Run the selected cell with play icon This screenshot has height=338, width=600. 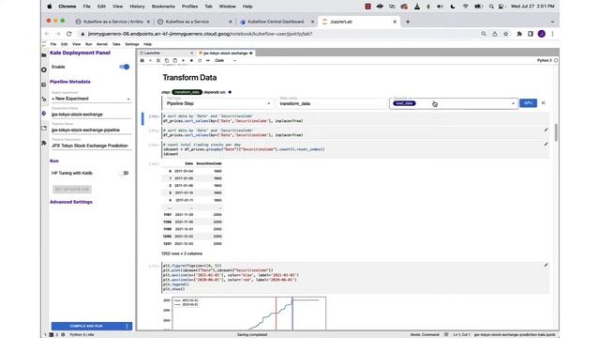(184, 60)
